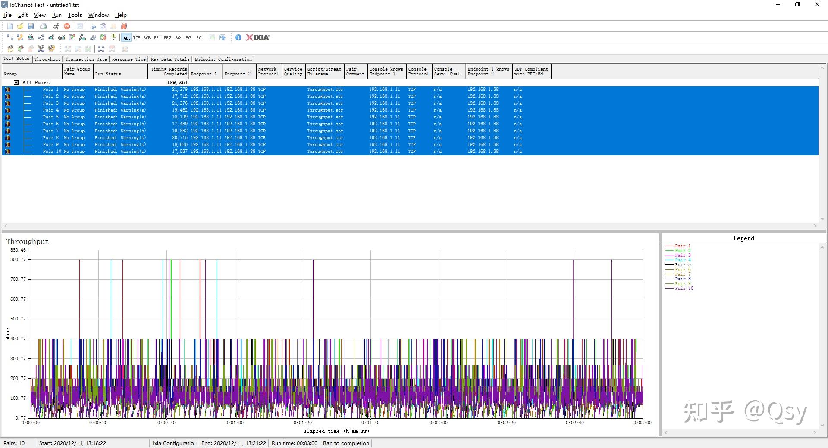Click the red X delete icon

124,26
